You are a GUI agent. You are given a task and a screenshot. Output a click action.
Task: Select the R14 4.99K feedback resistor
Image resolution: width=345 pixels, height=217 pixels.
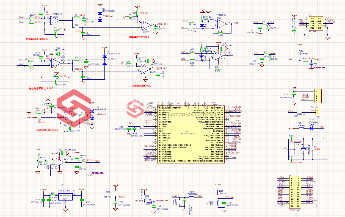point(220,33)
